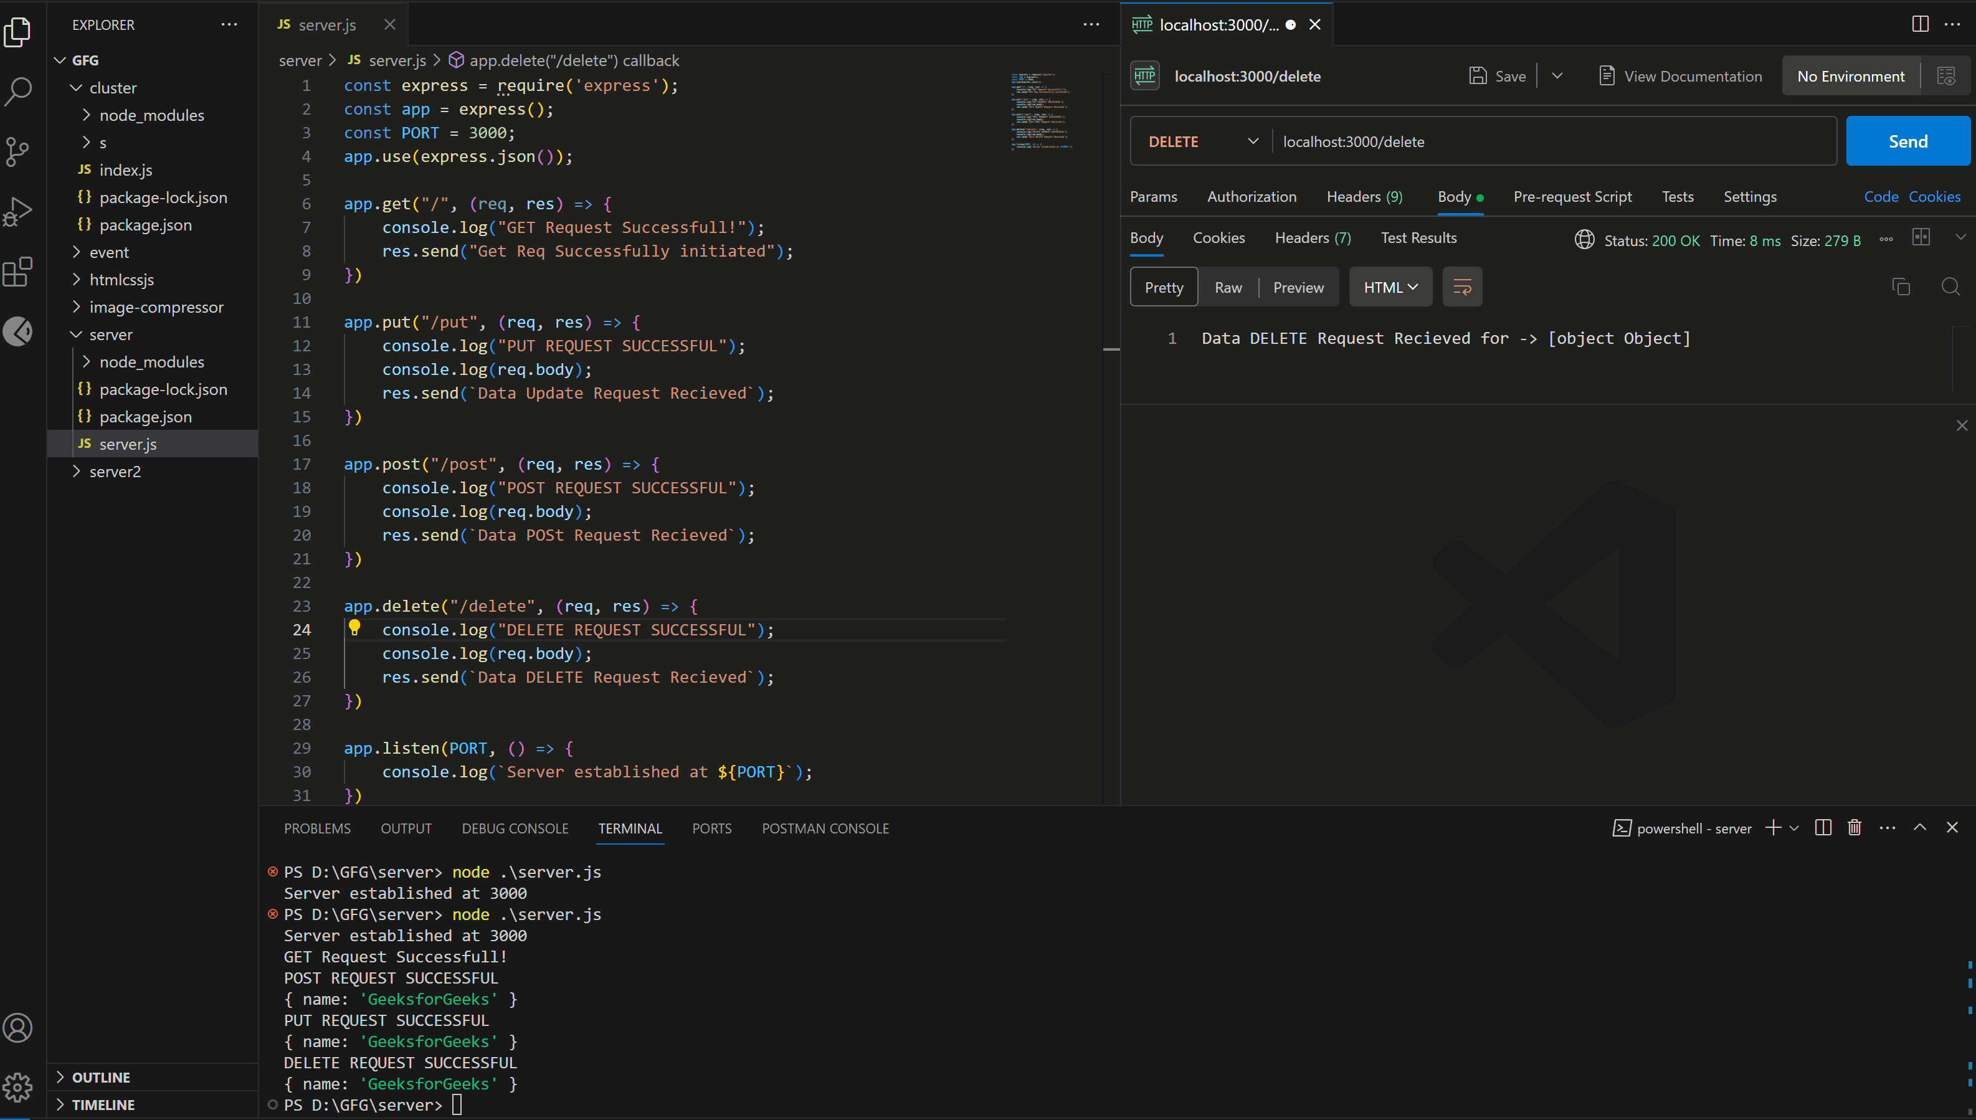Image resolution: width=1976 pixels, height=1120 pixels.
Task: Send the DELETE request
Action: pyautogui.click(x=1907, y=141)
